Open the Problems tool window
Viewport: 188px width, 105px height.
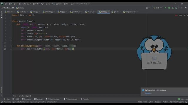(x=26, y=99)
